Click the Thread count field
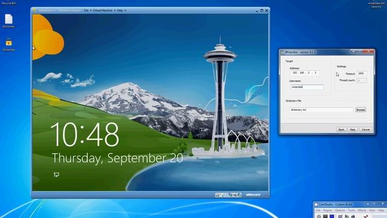The image size is (387, 218). coord(362,81)
